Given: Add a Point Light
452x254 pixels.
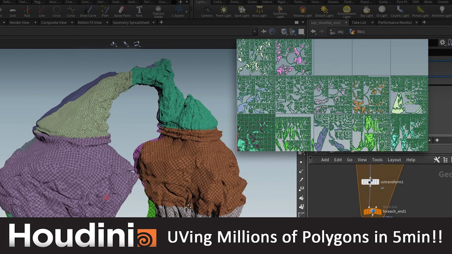Looking at the screenshot, I should coord(224,12).
